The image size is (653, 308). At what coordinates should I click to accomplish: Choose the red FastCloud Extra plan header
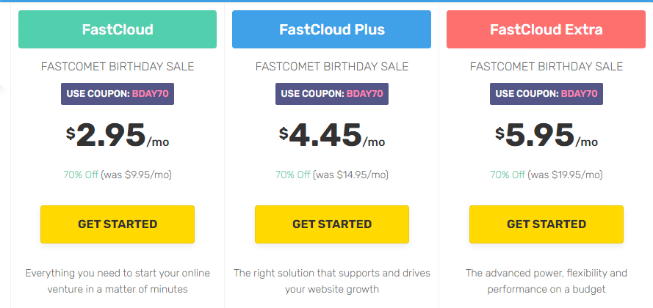pos(546,29)
